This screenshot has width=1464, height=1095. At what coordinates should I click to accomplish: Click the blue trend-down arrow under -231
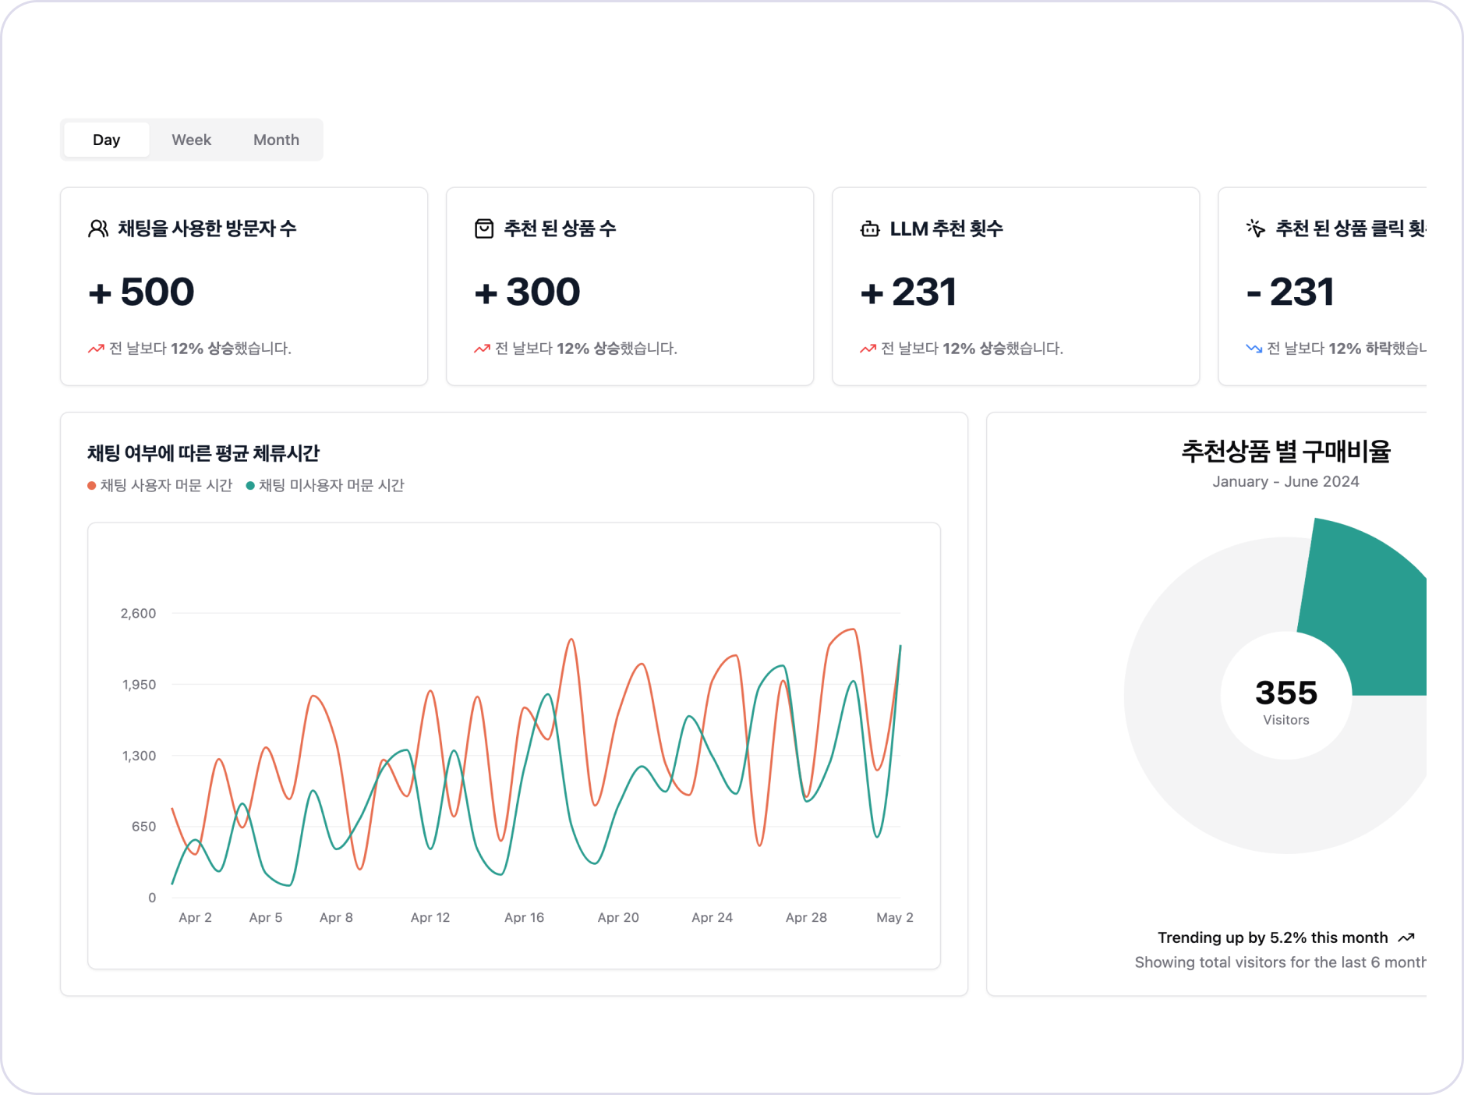click(1252, 349)
